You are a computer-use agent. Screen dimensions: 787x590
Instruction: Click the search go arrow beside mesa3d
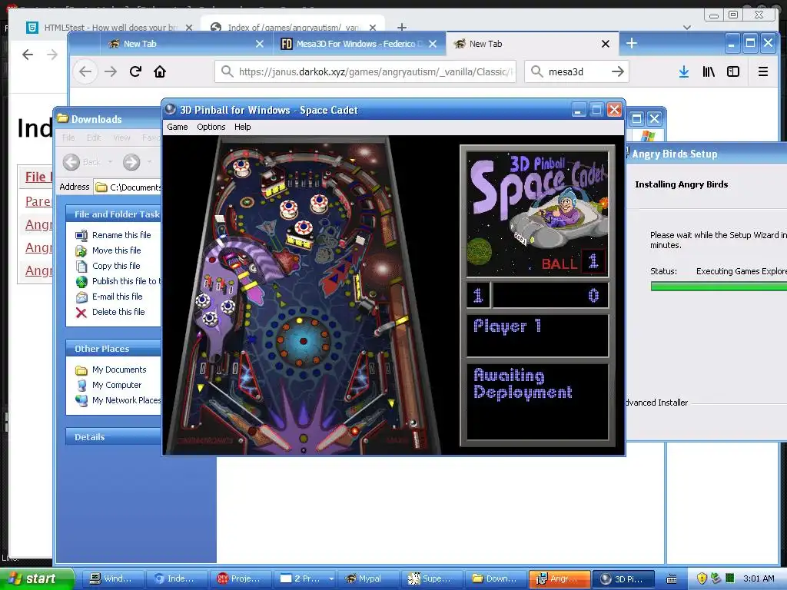(x=618, y=71)
